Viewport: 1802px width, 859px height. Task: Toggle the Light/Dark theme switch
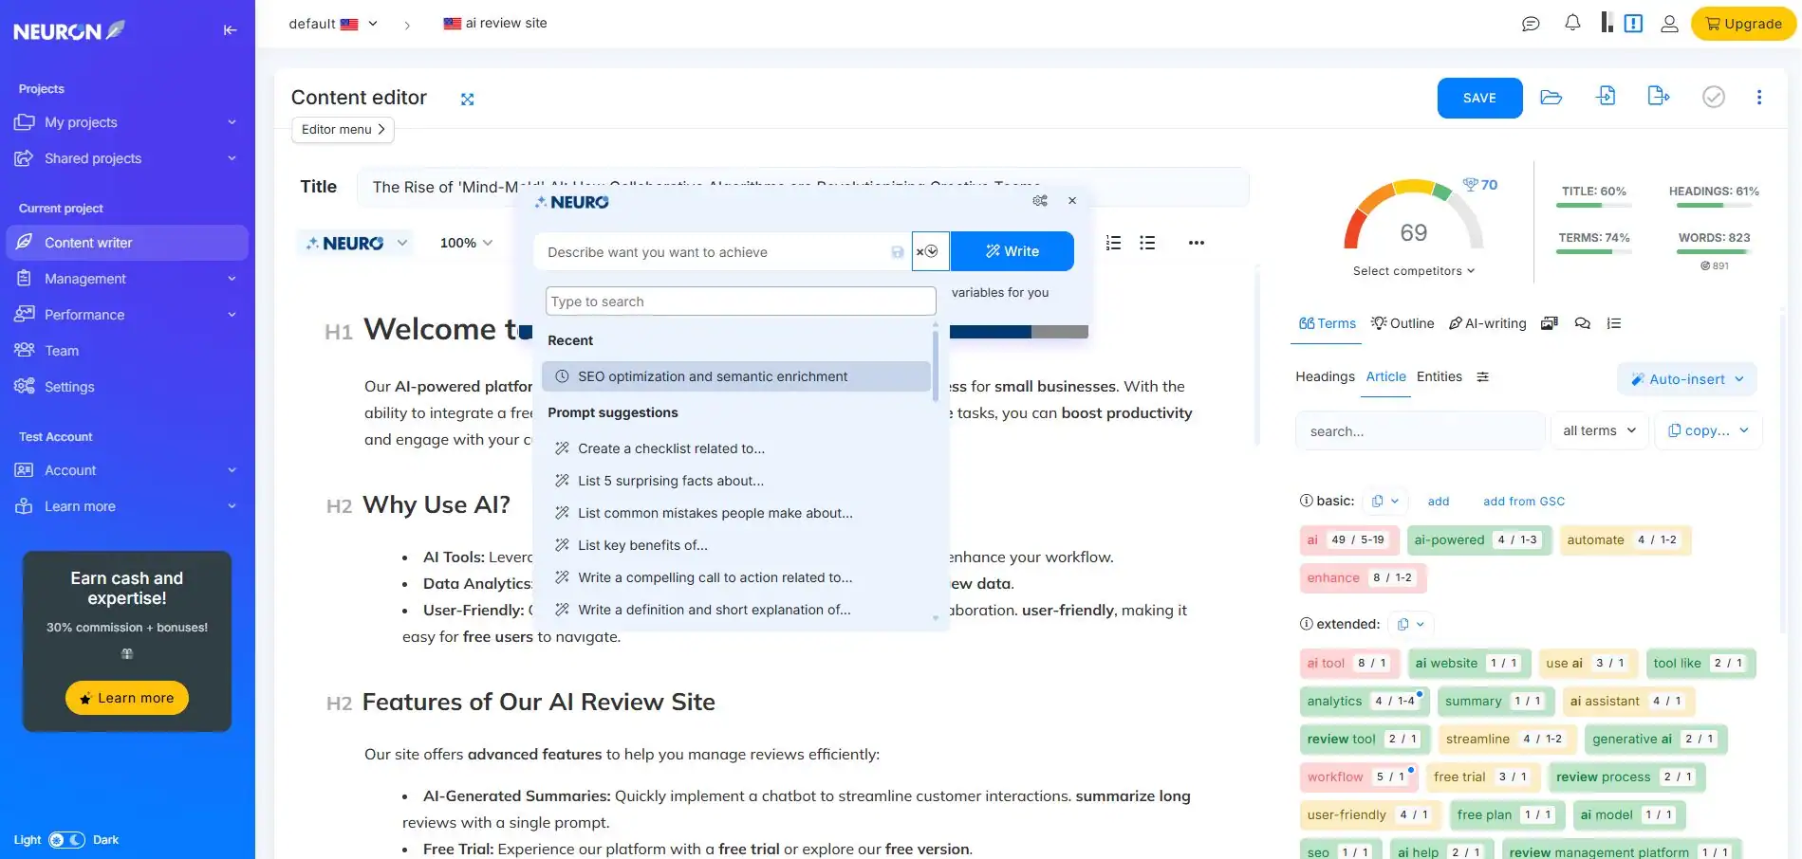[65, 839]
